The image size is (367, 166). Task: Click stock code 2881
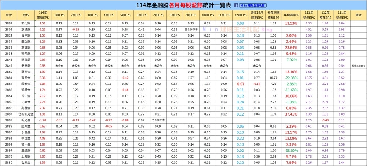(x=9, y=78)
